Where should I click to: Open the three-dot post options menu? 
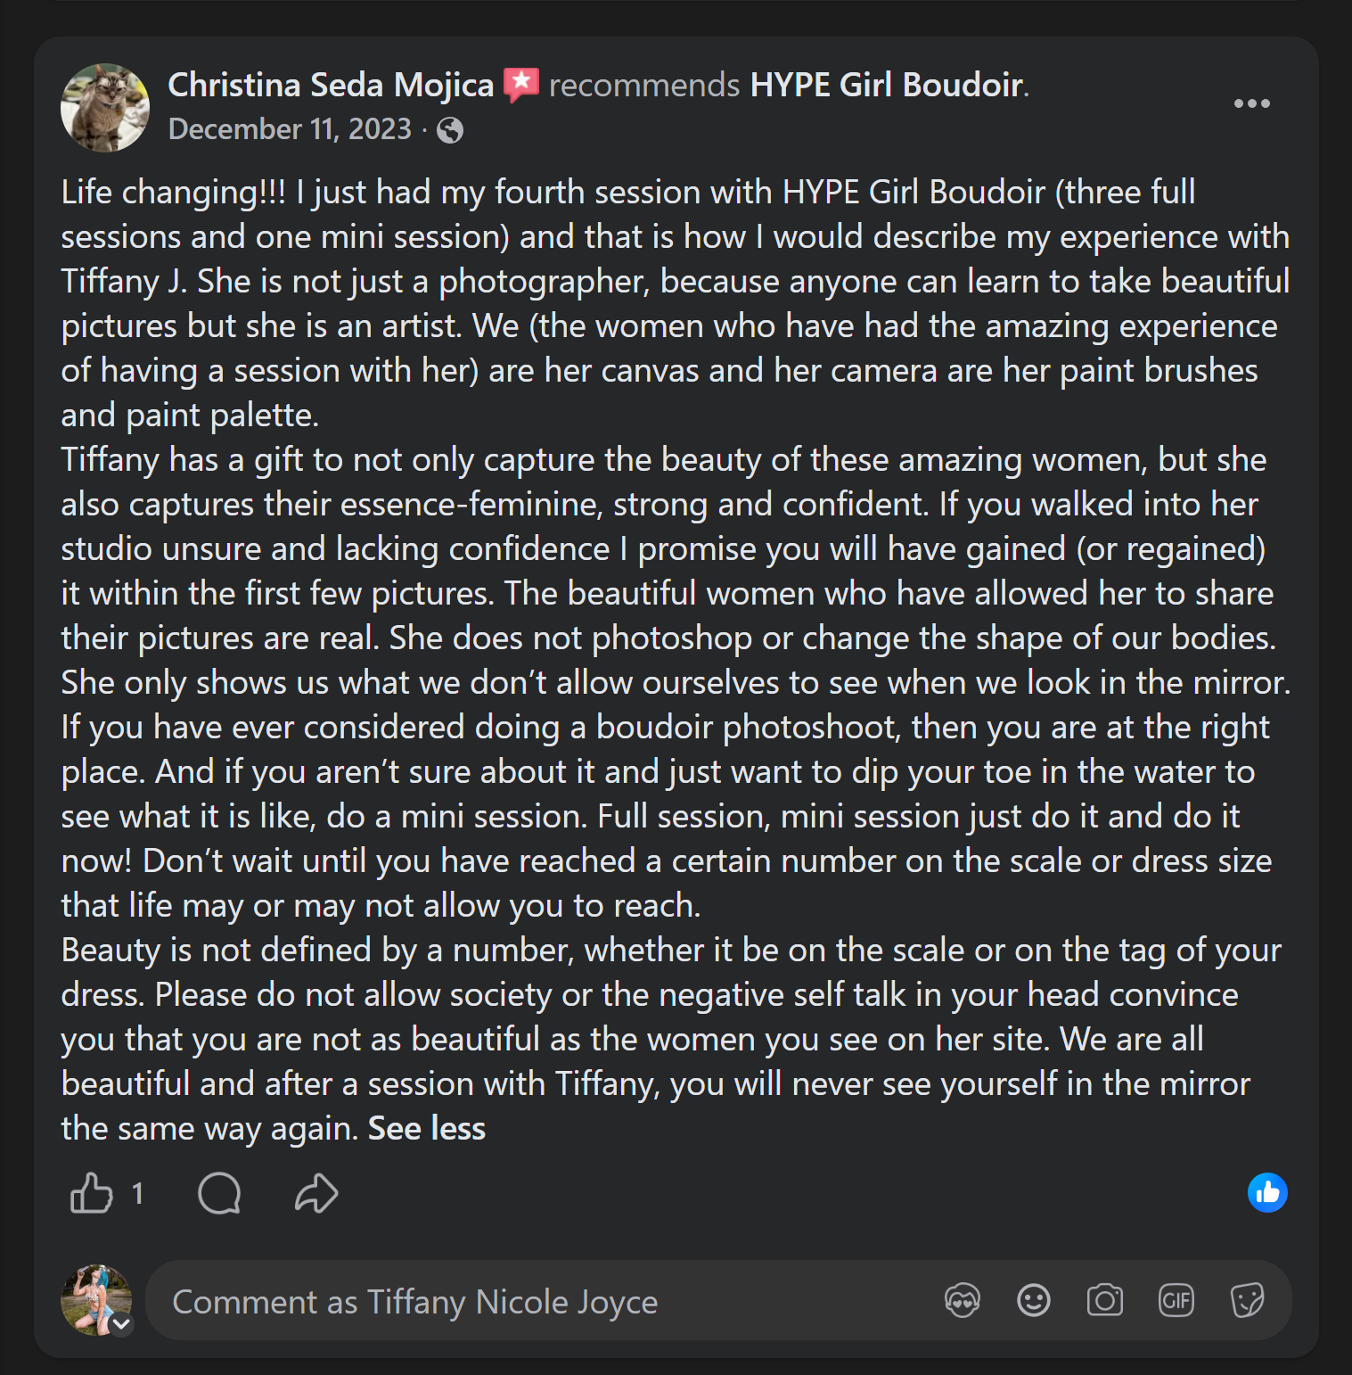click(x=1251, y=103)
